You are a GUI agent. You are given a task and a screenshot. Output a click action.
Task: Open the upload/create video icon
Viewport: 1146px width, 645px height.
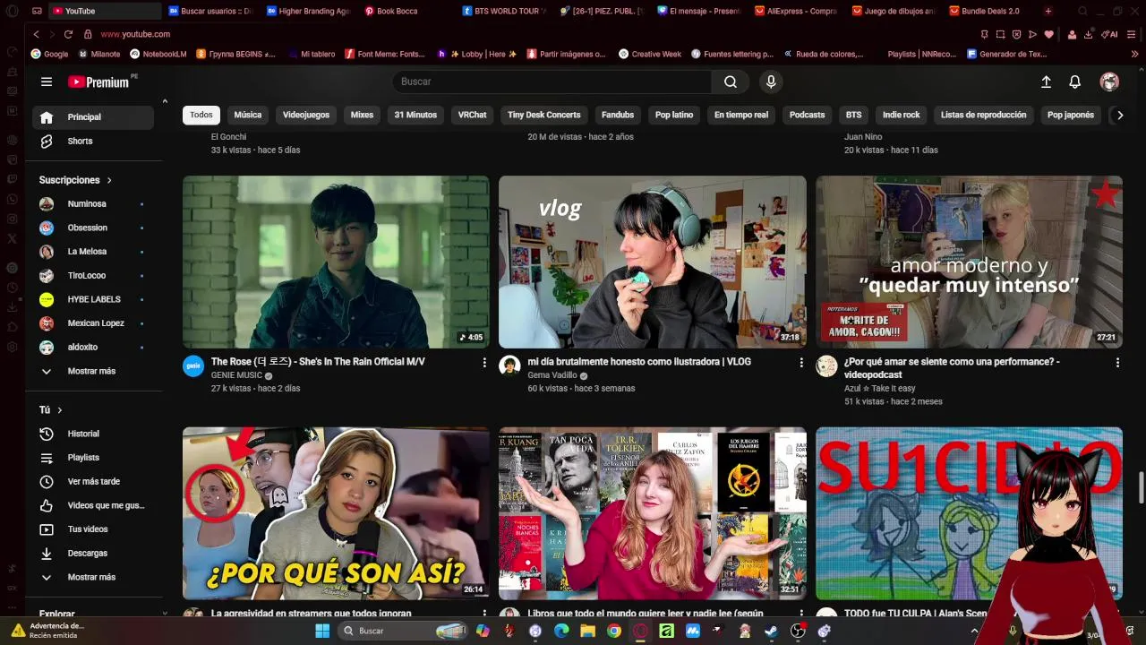pyautogui.click(x=1046, y=82)
